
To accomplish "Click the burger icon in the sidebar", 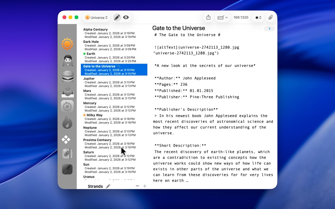I will 67,75.
